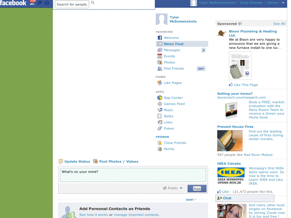This screenshot has width=291, height=218.
Task: Click the Messages speech bubble icon
Action: [x=160, y=50]
